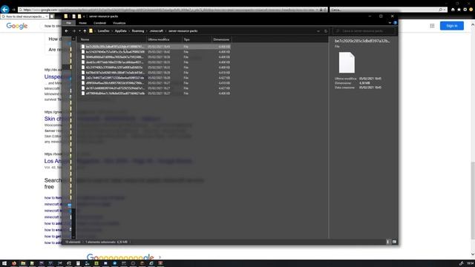Open browser settings gear icon
Image resolution: width=475 pixels, height=267 pixels.
[x=465, y=10]
